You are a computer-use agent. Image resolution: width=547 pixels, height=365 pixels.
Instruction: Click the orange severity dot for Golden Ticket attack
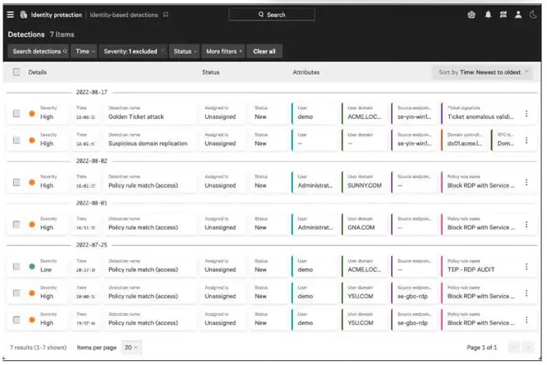tap(32, 113)
